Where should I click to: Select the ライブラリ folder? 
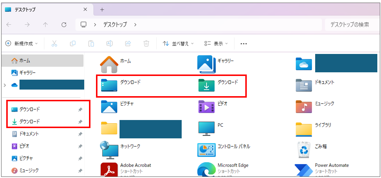[x=313, y=128]
